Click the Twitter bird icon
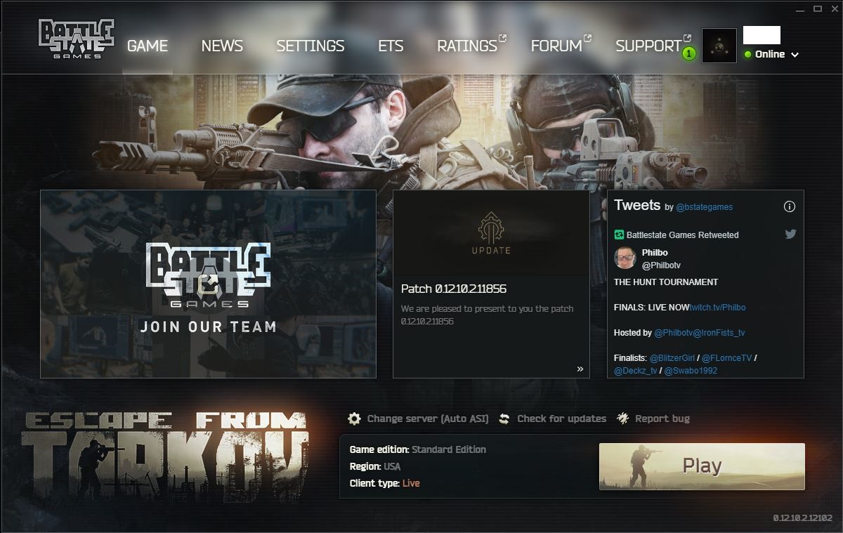 point(790,234)
